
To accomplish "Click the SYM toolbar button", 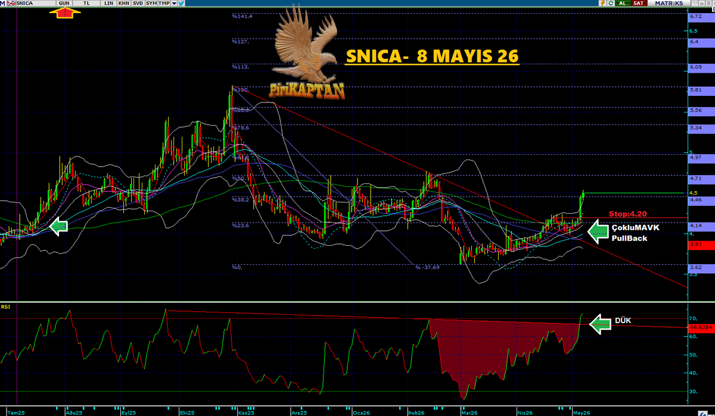I will click(151, 3).
